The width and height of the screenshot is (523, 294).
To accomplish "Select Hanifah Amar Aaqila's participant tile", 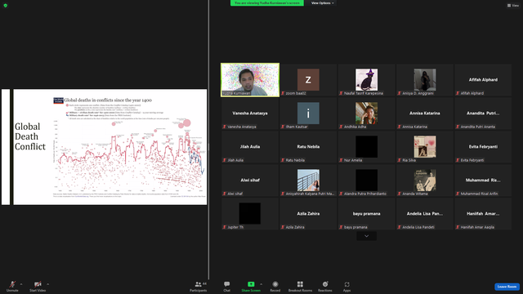I will pos(483,214).
